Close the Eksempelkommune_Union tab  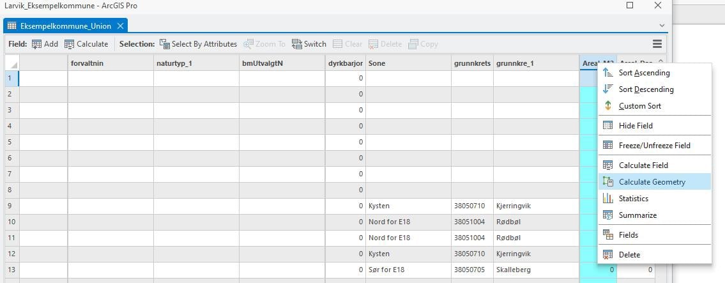[120, 26]
